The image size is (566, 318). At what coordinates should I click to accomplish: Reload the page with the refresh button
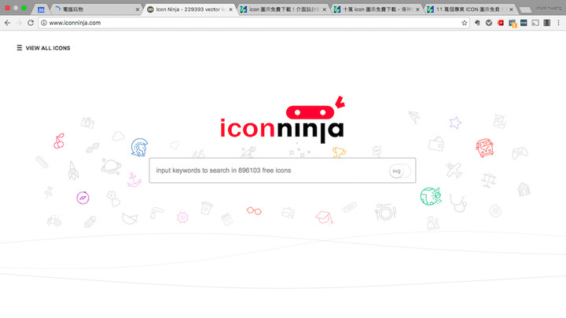pos(31,23)
